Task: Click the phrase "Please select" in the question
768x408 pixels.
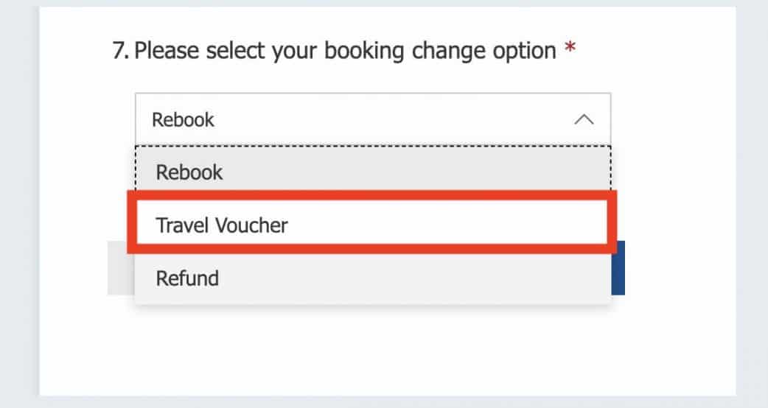Action: 193,52
